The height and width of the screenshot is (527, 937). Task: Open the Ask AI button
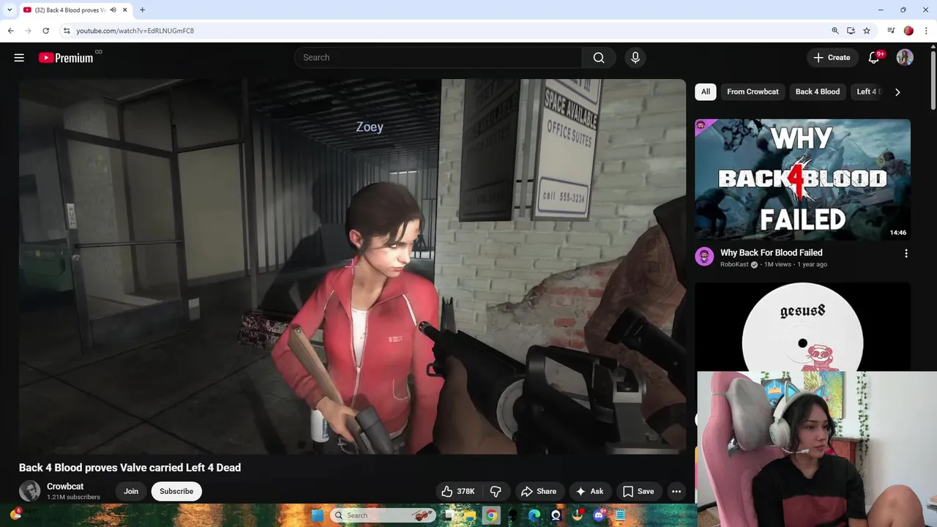[589, 491]
